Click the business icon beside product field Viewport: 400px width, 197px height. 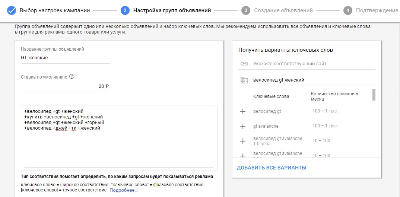(x=244, y=80)
